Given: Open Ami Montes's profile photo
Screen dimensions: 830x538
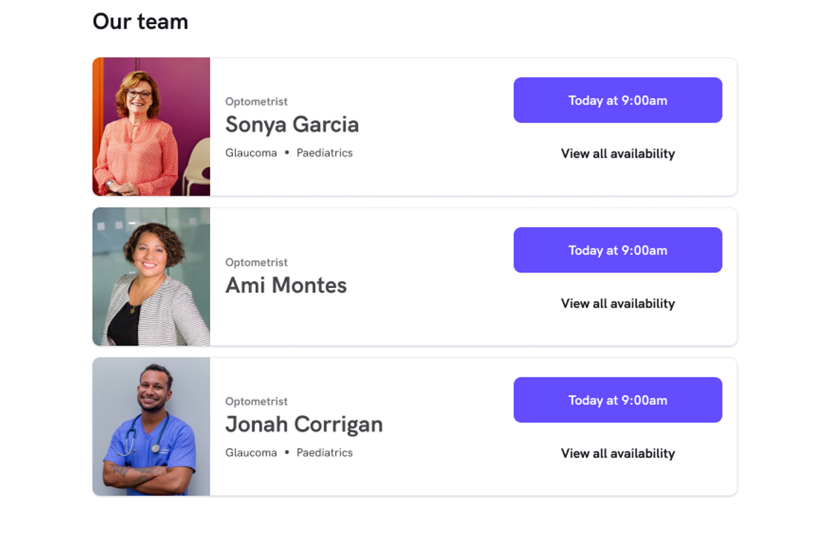Looking at the screenshot, I should click(x=151, y=276).
